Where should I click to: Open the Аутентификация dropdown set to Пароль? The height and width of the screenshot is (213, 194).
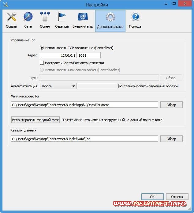tap(58, 86)
